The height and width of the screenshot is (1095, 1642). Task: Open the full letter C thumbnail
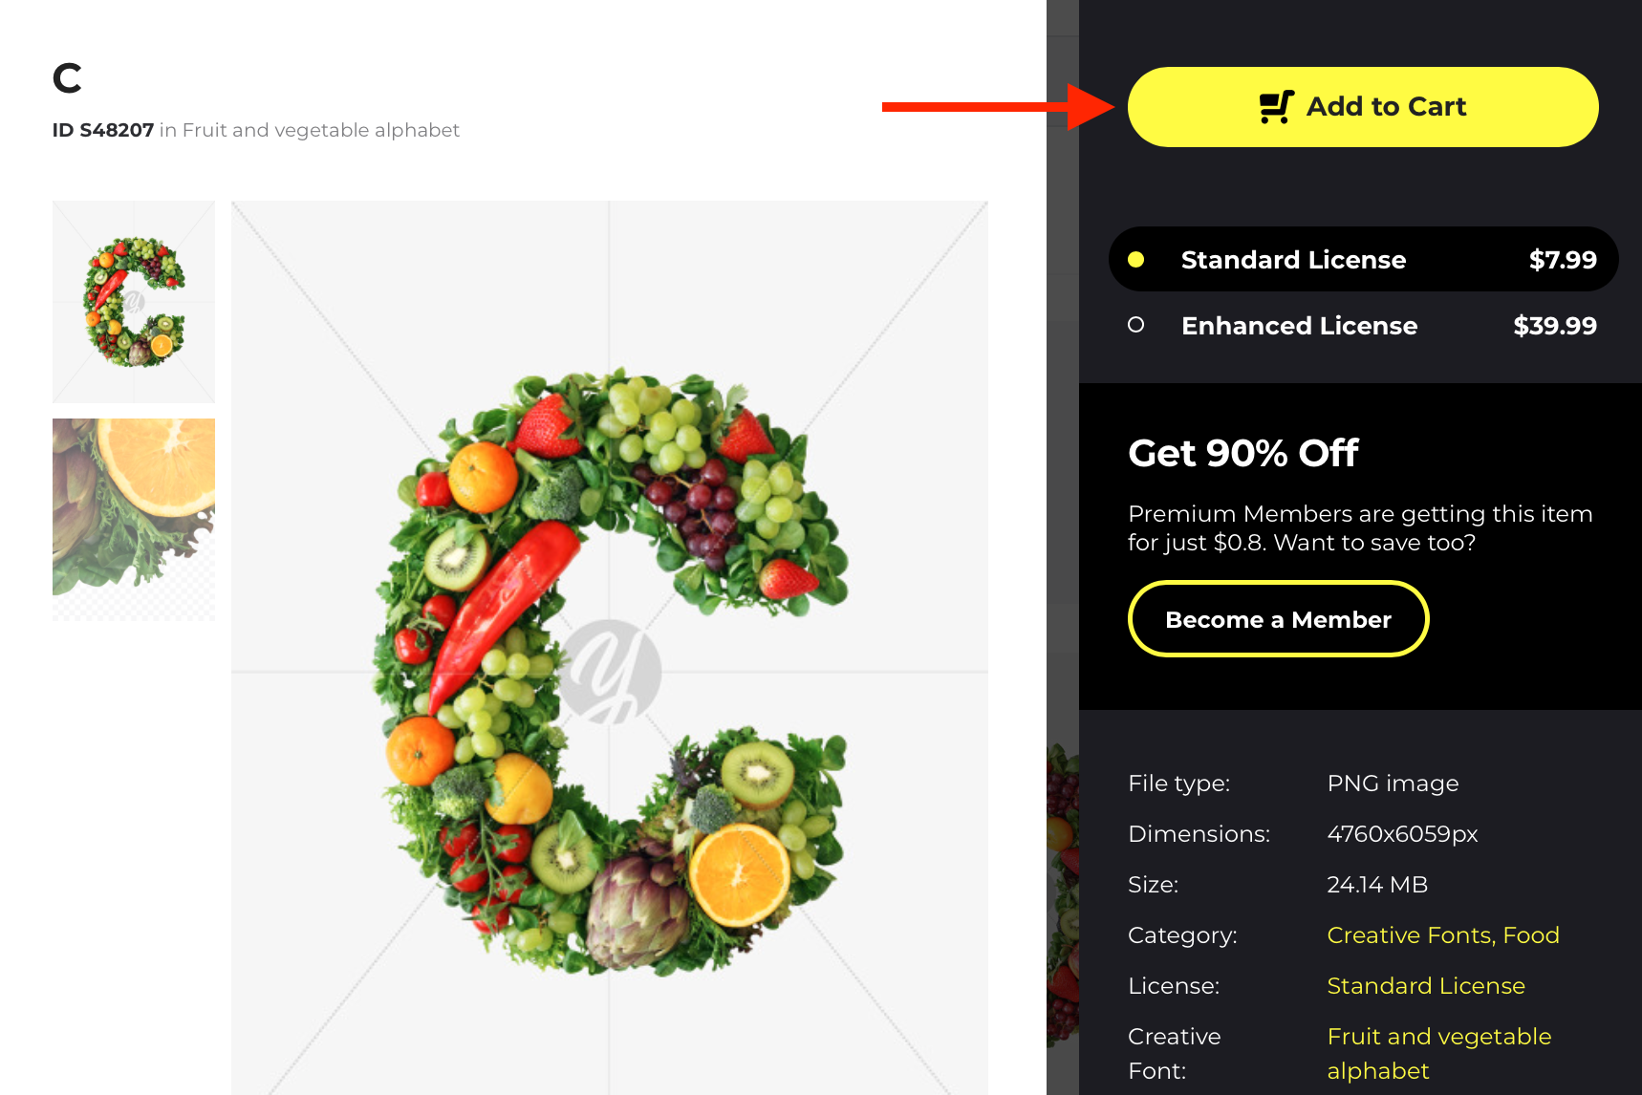point(134,302)
